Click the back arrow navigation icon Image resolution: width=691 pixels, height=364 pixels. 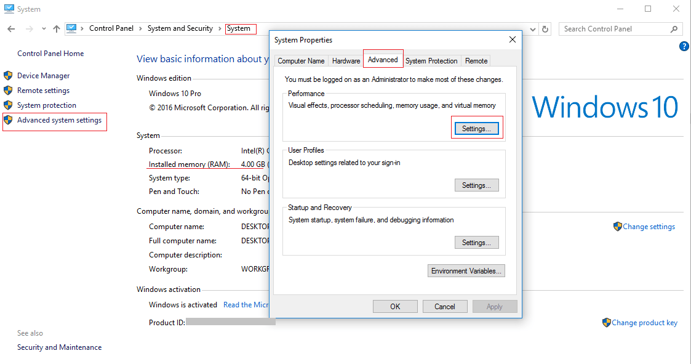(11, 29)
